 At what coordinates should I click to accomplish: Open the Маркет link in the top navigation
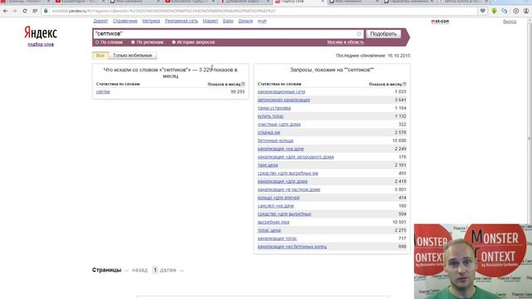[210, 21]
